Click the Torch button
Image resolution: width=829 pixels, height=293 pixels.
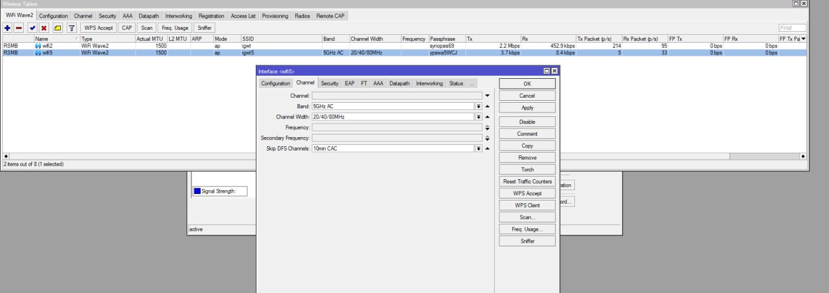527,169
